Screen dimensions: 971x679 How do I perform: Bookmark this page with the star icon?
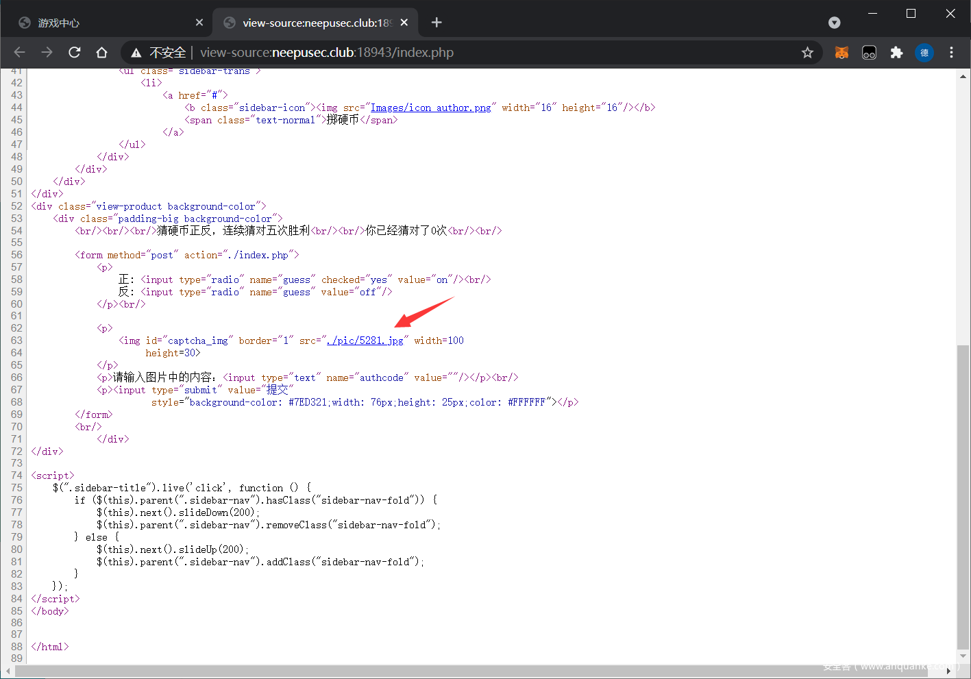point(807,53)
